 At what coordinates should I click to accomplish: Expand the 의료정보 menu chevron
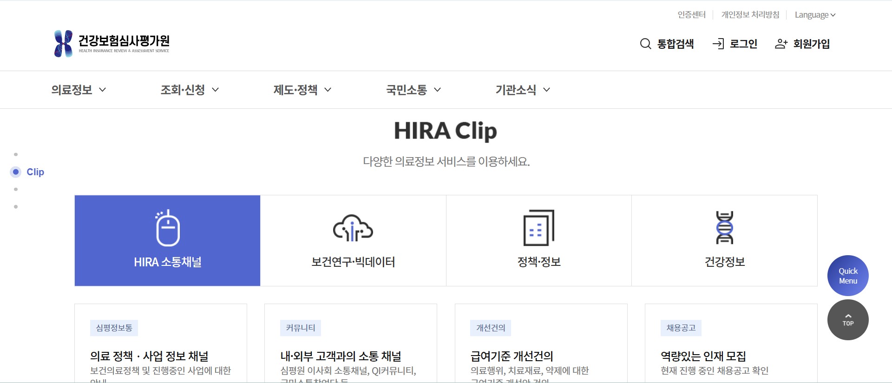[x=103, y=90]
